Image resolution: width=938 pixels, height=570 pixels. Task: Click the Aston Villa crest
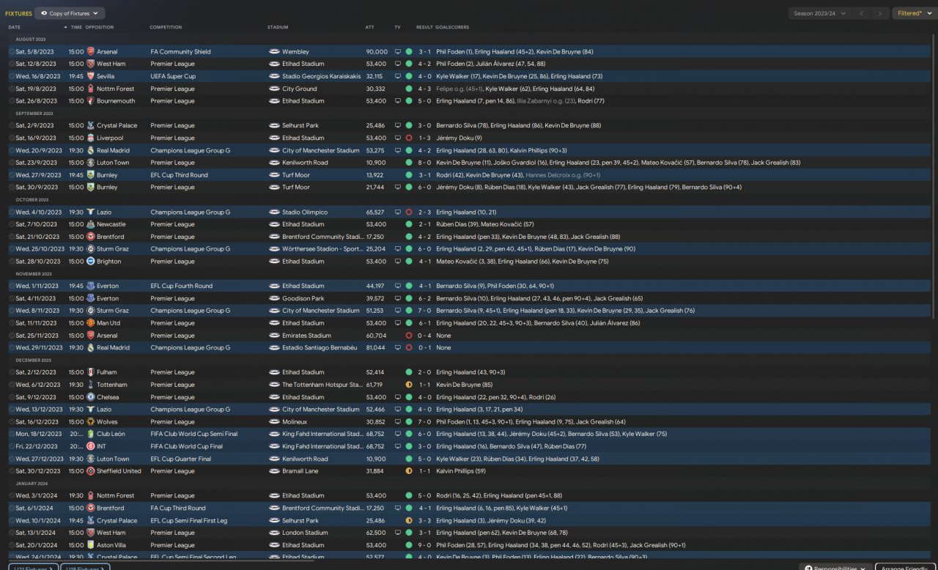(91, 545)
